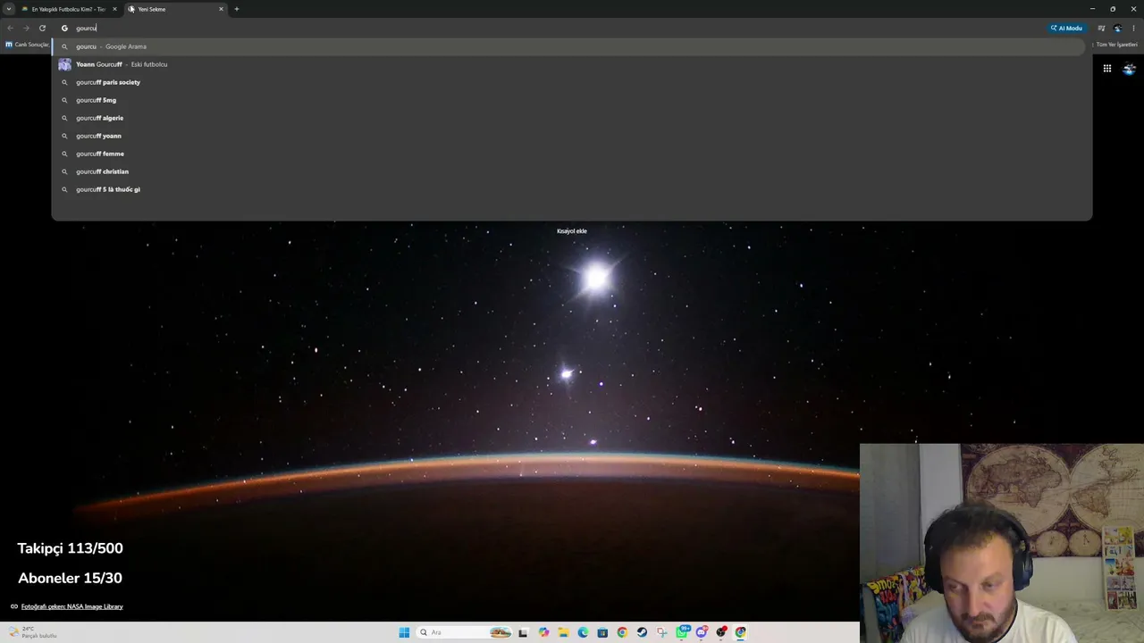Reload the page using the refresh icon
1144x643 pixels.
coord(42,28)
